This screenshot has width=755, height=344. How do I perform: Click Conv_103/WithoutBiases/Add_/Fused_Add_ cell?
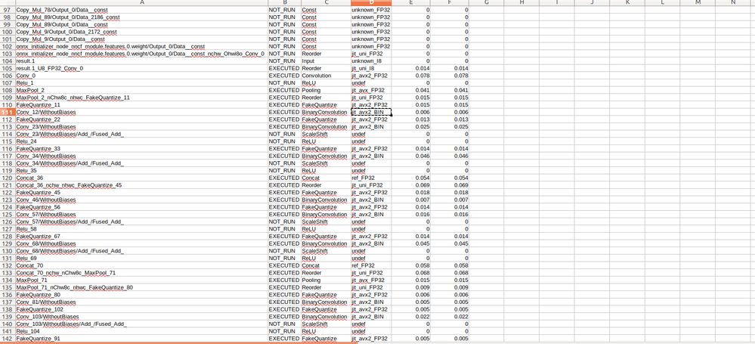pyautogui.click(x=141, y=324)
